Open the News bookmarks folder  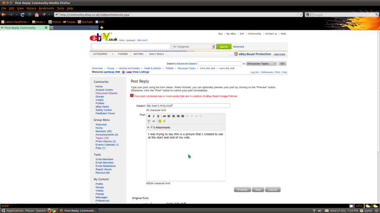tap(39, 22)
